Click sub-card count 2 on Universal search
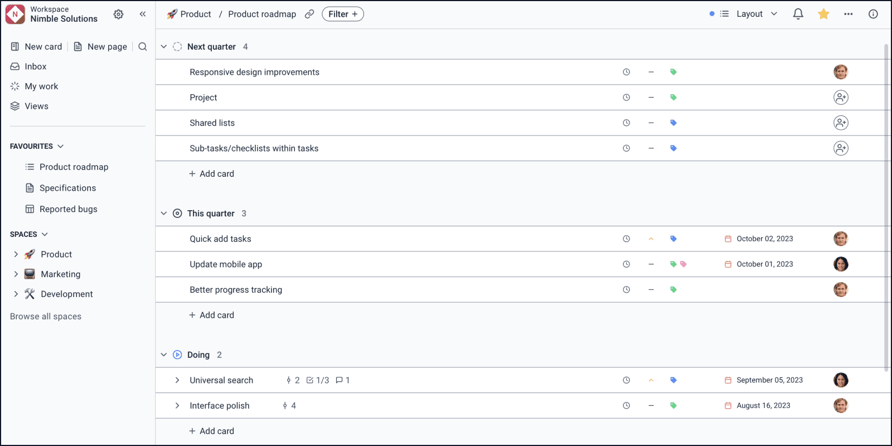892x446 pixels. [293, 380]
